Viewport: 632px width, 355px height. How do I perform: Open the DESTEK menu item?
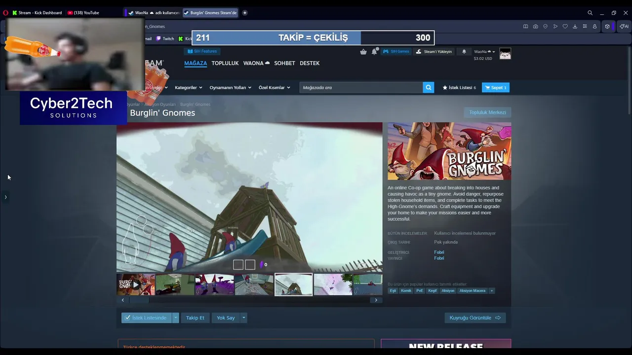[x=310, y=63]
